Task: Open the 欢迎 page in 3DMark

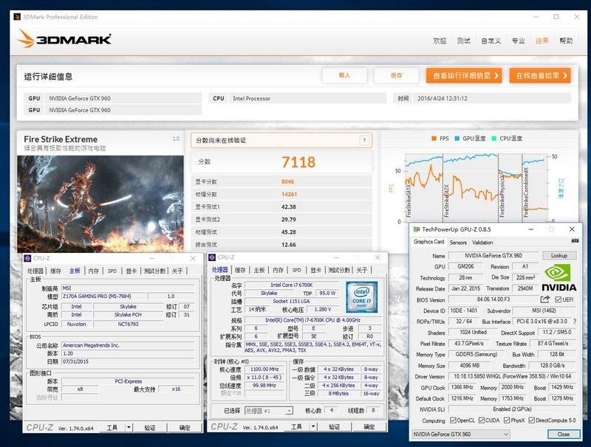Action: (x=440, y=41)
